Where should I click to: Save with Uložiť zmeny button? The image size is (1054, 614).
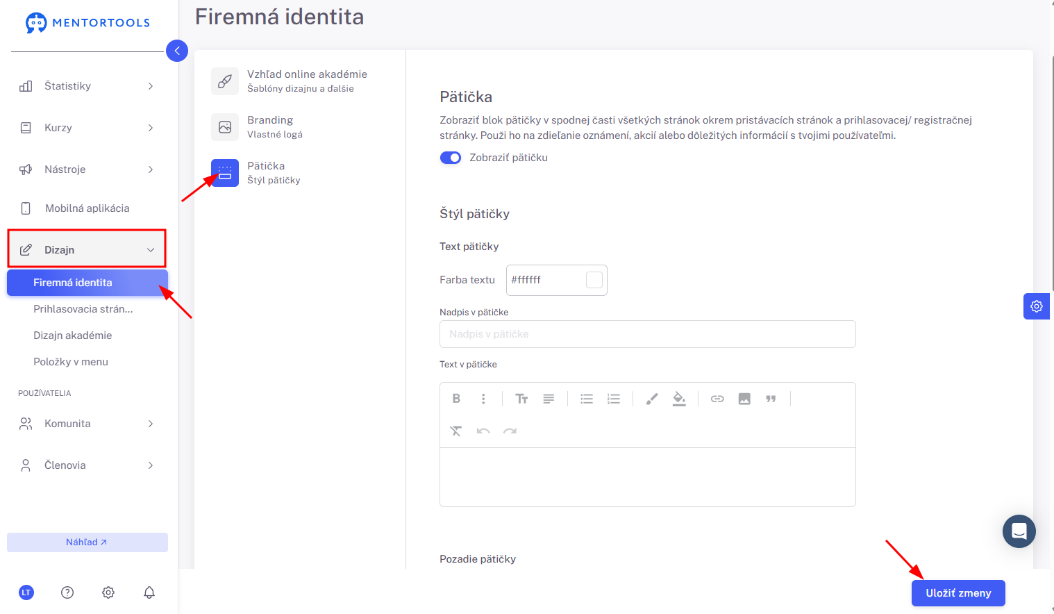pyautogui.click(x=958, y=593)
